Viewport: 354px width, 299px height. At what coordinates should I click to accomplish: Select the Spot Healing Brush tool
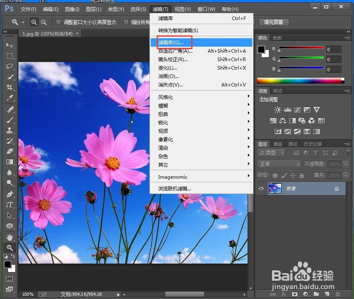click(10, 109)
